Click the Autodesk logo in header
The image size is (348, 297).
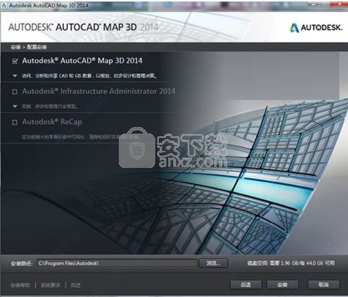pos(316,28)
